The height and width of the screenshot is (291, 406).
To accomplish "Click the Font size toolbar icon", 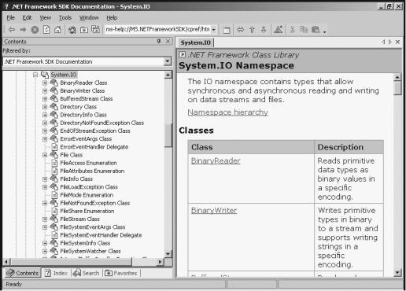I will (278, 29).
